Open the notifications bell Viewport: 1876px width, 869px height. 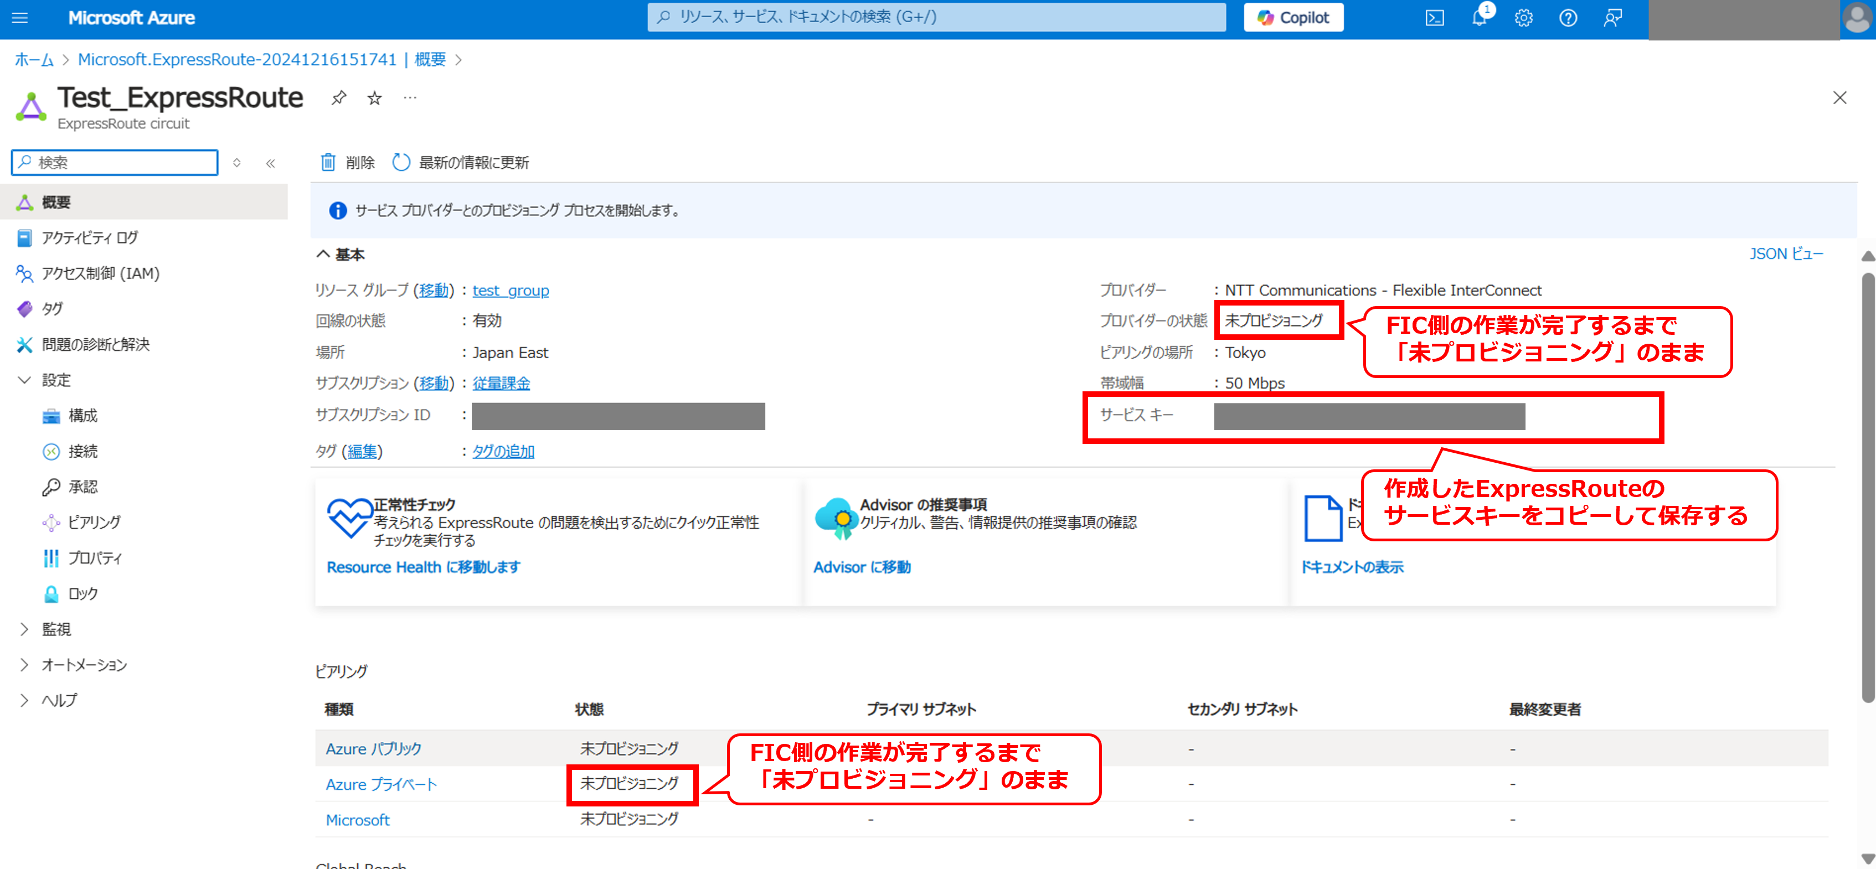click(x=1479, y=18)
